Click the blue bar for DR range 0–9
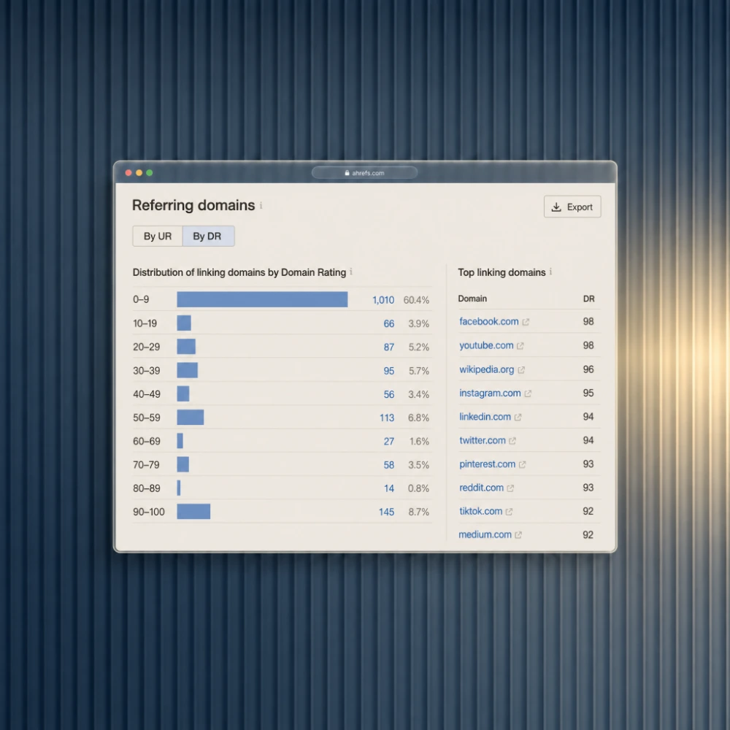 click(x=262, y=299)
